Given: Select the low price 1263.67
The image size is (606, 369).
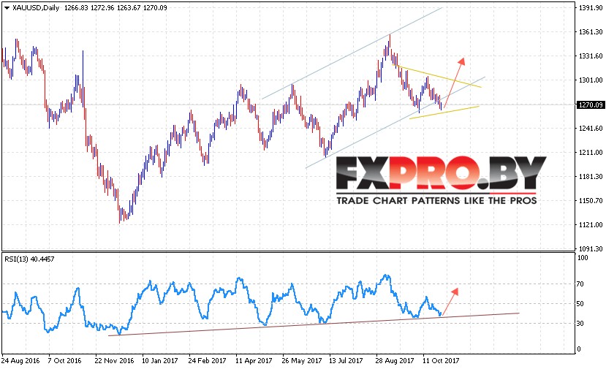Looking at the screenshot, I should tap(129, 8).
